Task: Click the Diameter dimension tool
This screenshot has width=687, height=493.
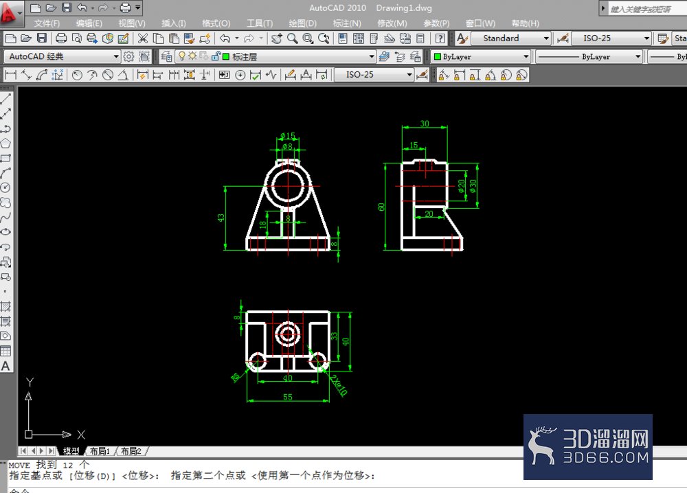Action: 108,75
